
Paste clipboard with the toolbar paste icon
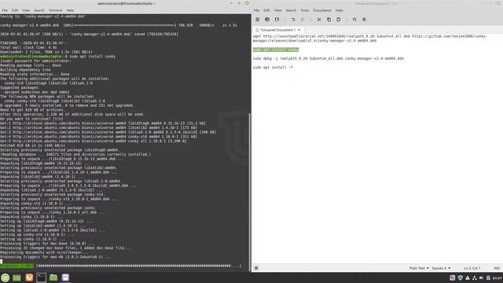(339, 20)
